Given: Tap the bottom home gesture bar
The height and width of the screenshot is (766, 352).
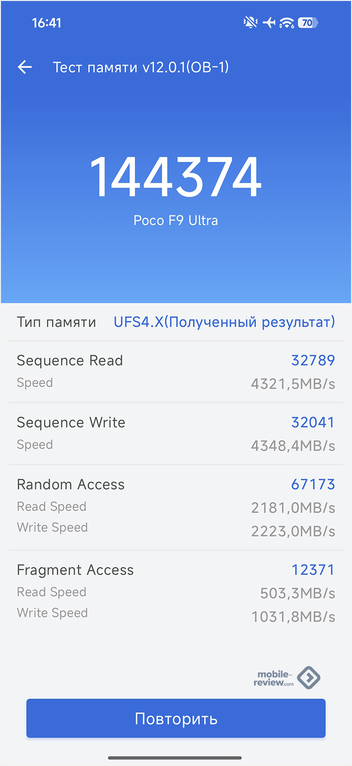Looking at the screenshot, I should pyautogui.click(x=175, y=758).
